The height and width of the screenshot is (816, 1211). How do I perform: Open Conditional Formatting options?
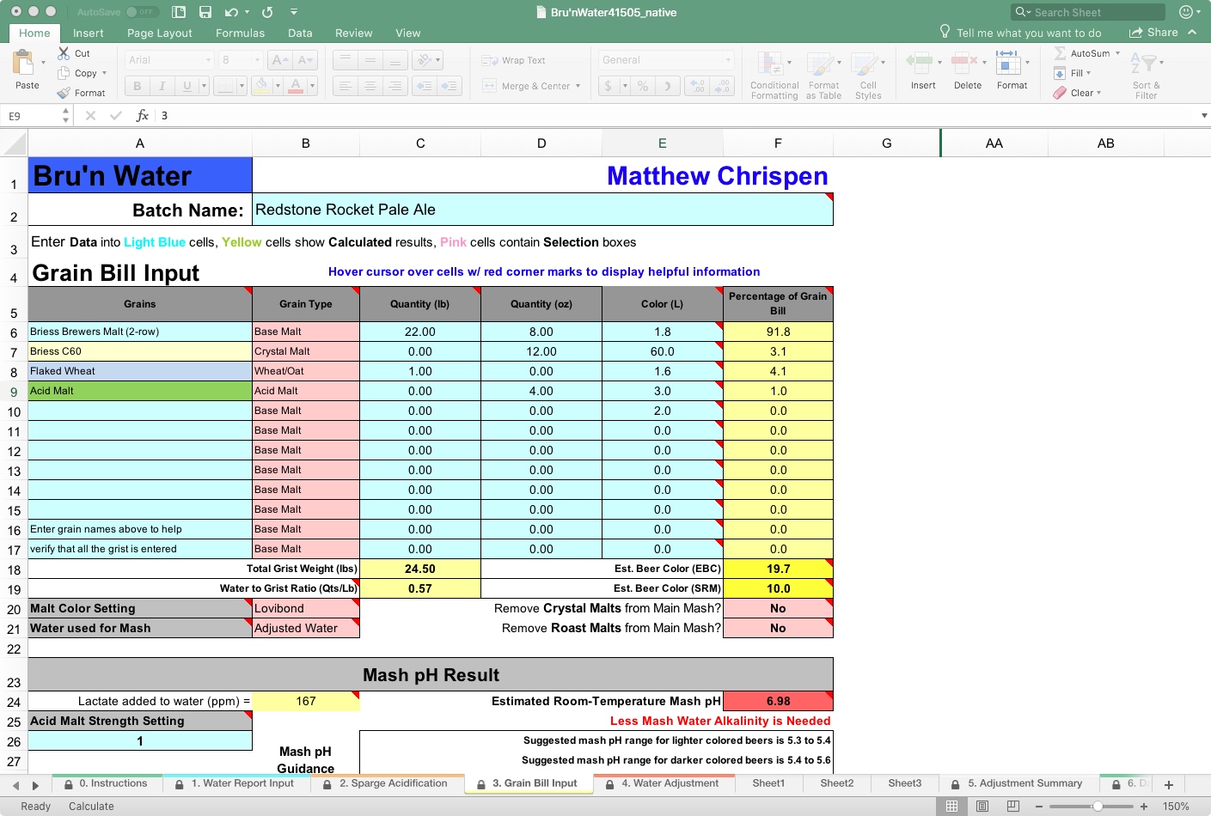[773, 73]
